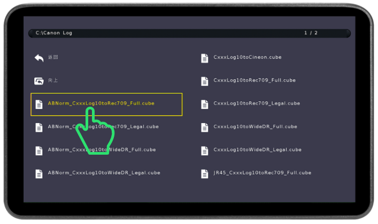This screenshot has height=224, width=378.
Task: Click the file icon beside CxxxLog10toWideDR_Legal.cube
Action: pos(204,150)
